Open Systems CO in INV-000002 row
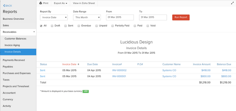The height and width of the screenshot is (111, 236). (x=169, y=70)
